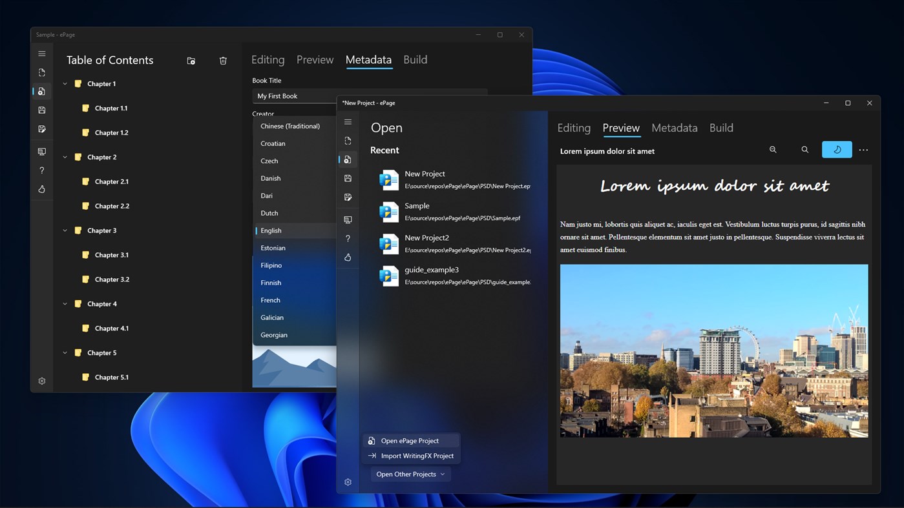Click the feedback thumbs-up icon
This screenshot has height=508, width=904.
[348, 257]
